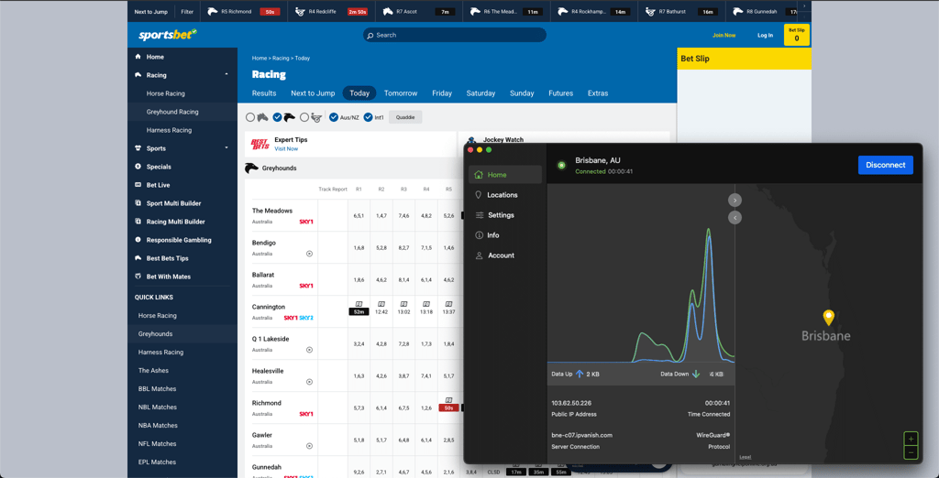This screenshot has height=478, width=939.
Task: Toggle the greyhound racing filter checkbox
Action: point(277,117)
